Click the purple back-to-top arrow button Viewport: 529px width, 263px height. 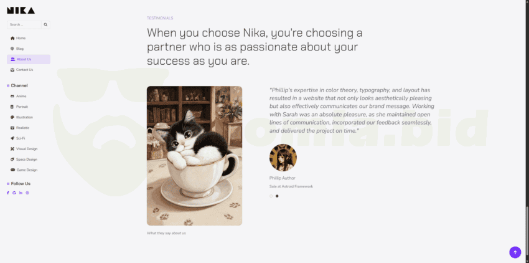515,252
